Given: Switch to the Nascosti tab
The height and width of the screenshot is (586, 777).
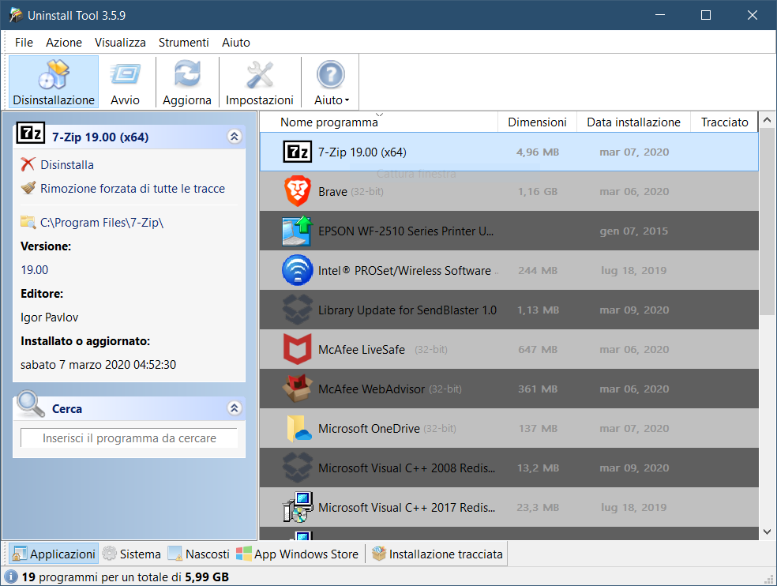Looking at the screenshot, I should tap(199, 554).
